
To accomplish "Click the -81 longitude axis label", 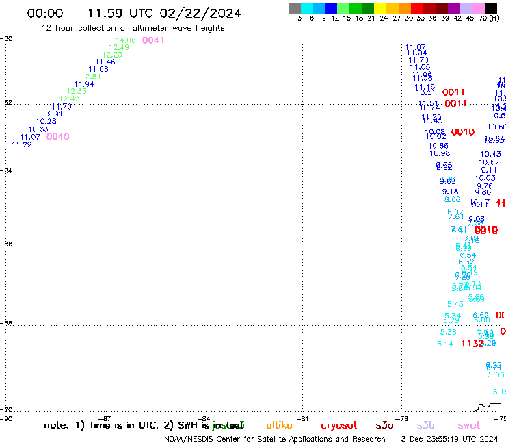I will click(303, 419).
